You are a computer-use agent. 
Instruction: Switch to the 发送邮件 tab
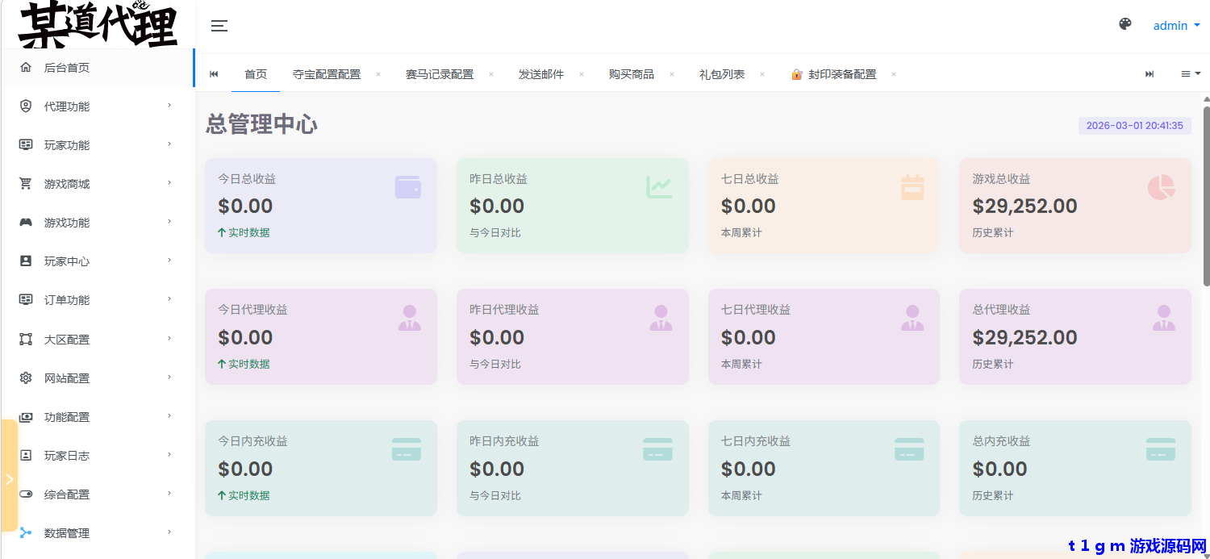pyautogui.click(x=541, y=74)
